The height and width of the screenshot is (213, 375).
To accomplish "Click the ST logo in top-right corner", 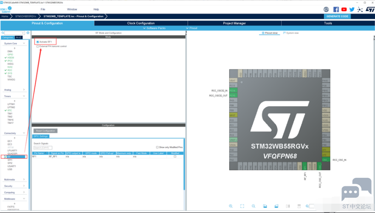I will point(370,10).
